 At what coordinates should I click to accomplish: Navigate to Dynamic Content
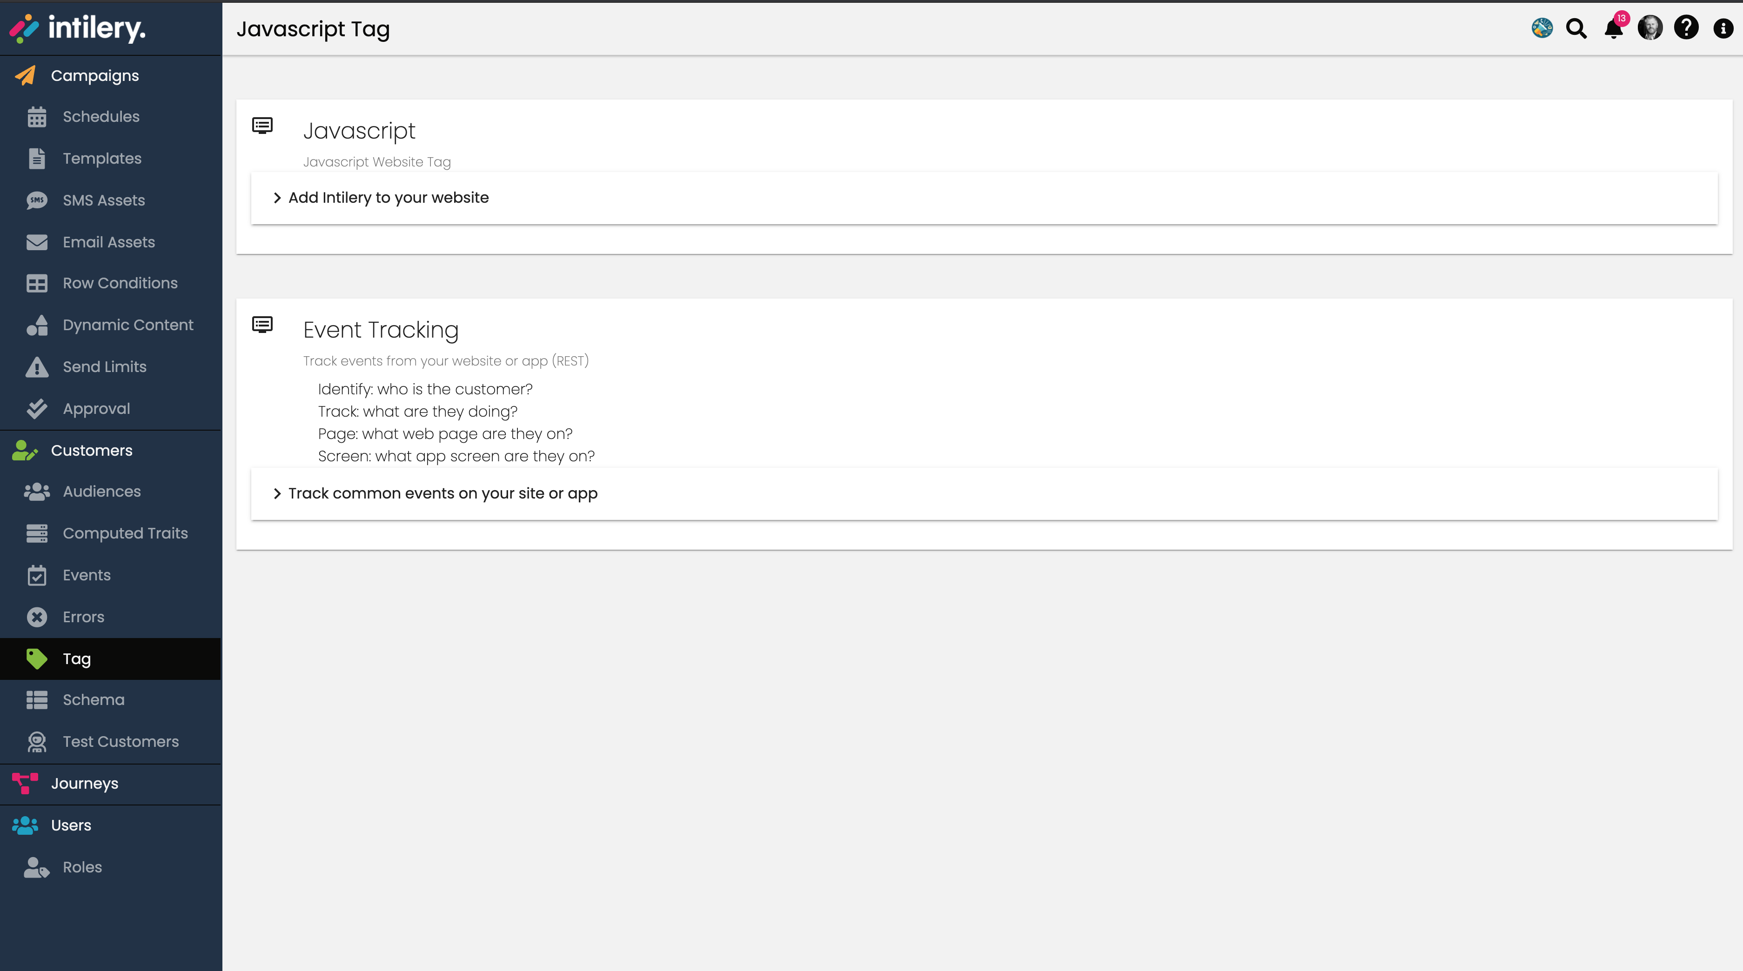[128, 325]
